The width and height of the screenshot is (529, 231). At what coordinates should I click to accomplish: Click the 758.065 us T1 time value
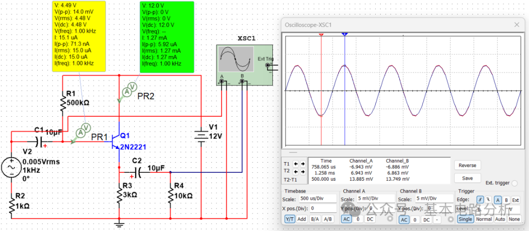(324, 167)
